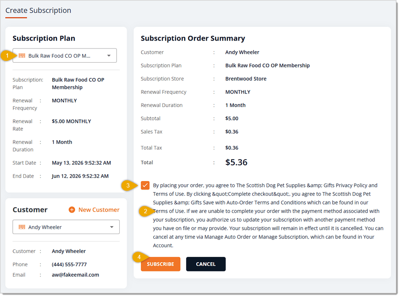Click the plus icon next to New Customer
Image resolution: width=400 pixels, height=297 pixels.
tap(72, 210)
